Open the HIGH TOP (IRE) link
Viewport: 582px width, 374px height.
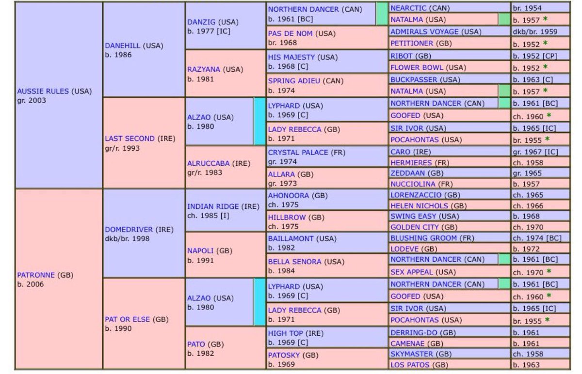pos(295,333)
